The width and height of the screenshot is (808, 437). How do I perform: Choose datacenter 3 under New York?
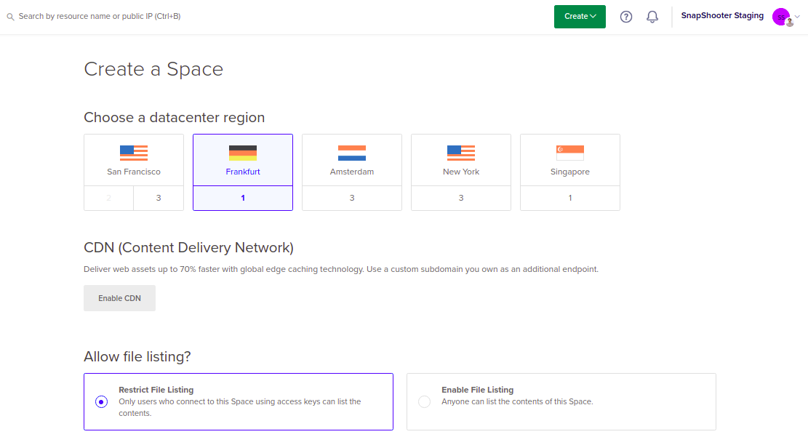[x=460, y=198]
